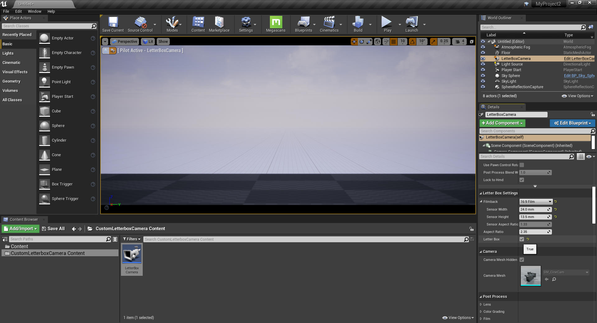Open the Add Component dropdown
Viewport: 597px width, 323px height.
point(502,123)
